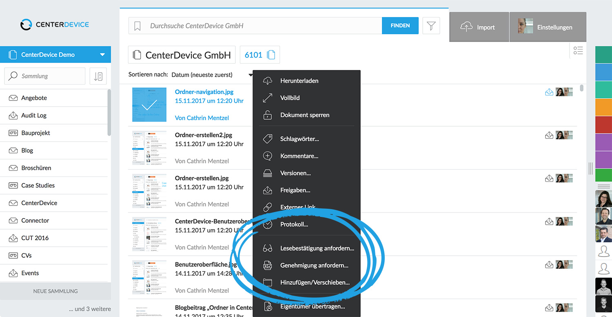The height and width of the screenshot is (317, 612).
Task: Focus the Sammlung search field
Action: click(45, 76)
